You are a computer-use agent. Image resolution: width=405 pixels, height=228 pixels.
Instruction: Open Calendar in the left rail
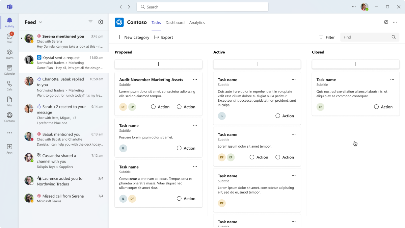pyautogui.click(x=9, y=70)
